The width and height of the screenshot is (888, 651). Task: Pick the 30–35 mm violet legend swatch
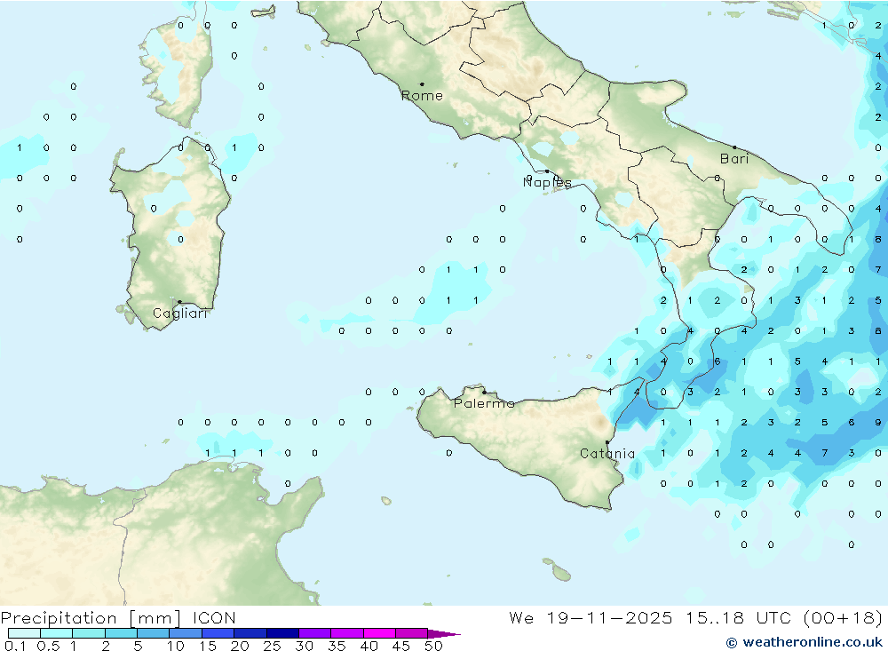point(315,633)
